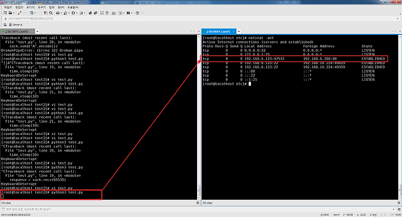Click the full screen toolbar icon
This screenshot has height=217, width=402.
click(102, 13)
